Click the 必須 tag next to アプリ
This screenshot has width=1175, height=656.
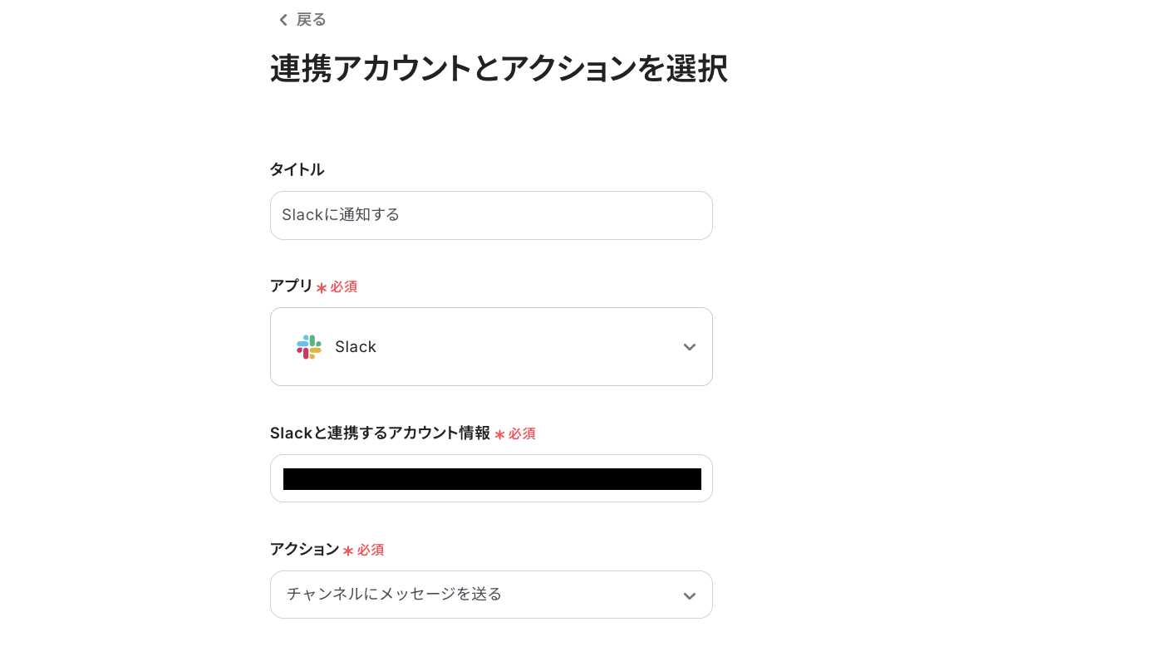[344, 286]
